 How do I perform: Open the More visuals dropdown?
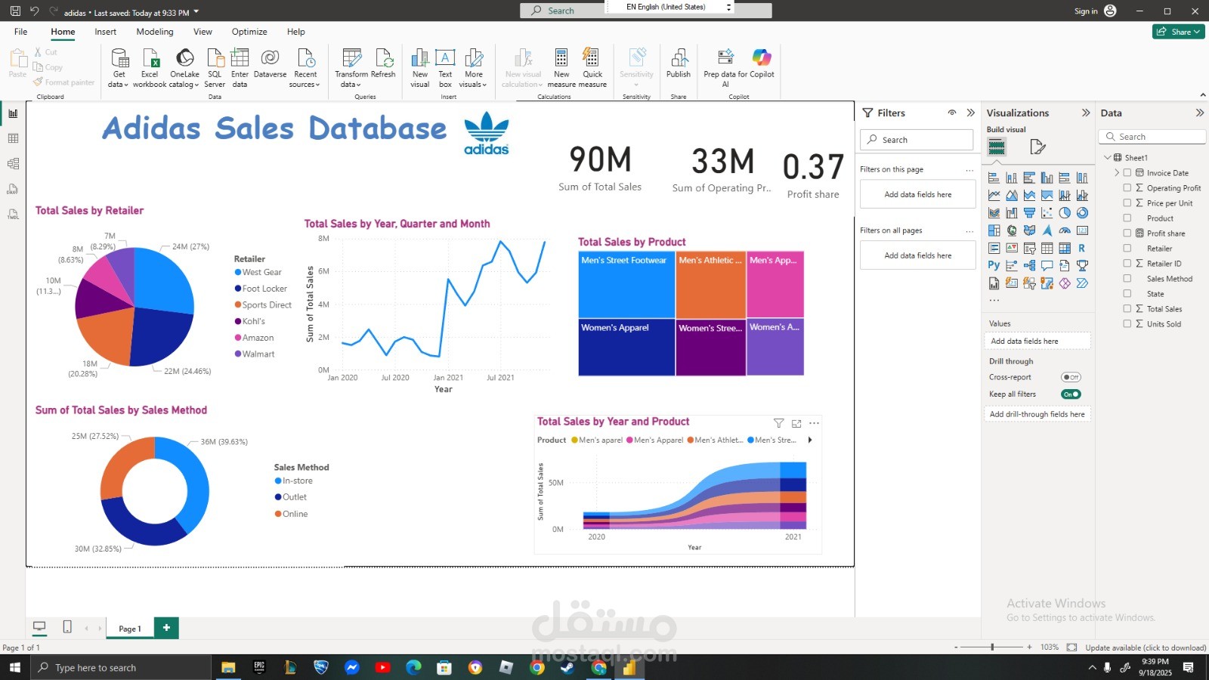click(x=474, y=68)
